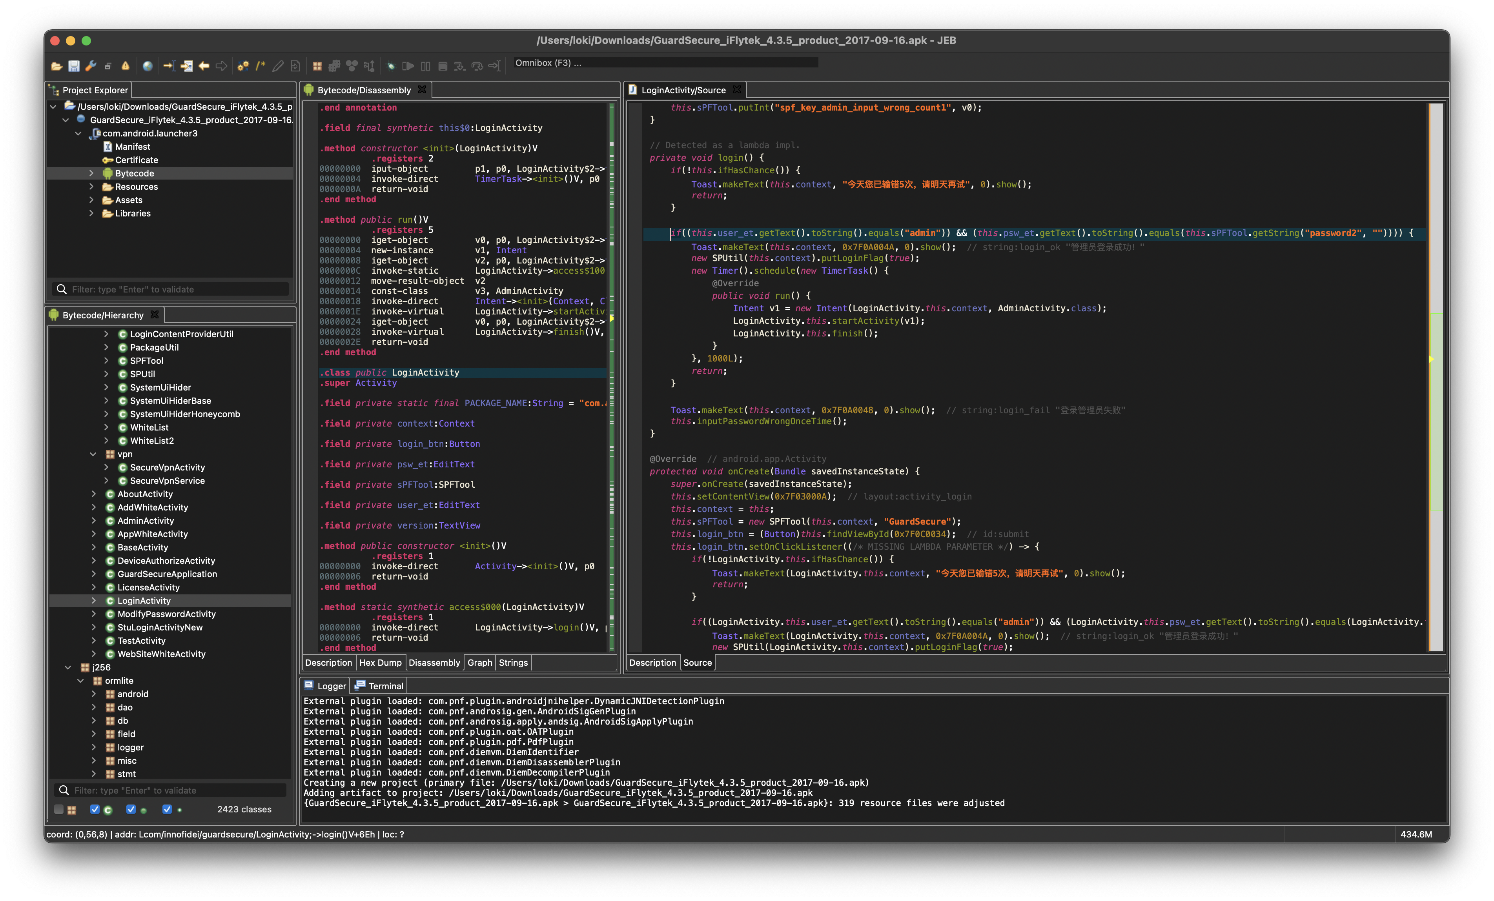Screen dimensions: 1494x901
Task: Click the Follow arrow-to-document icon
Action: coord(187,66)
